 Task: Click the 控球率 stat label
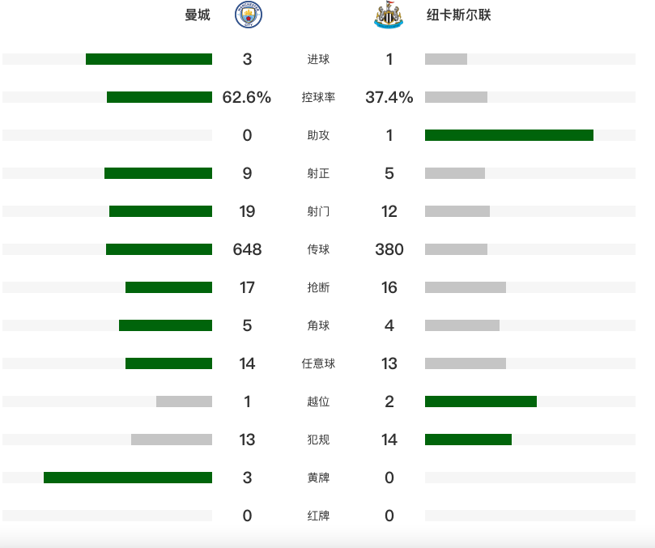(318, 97)
